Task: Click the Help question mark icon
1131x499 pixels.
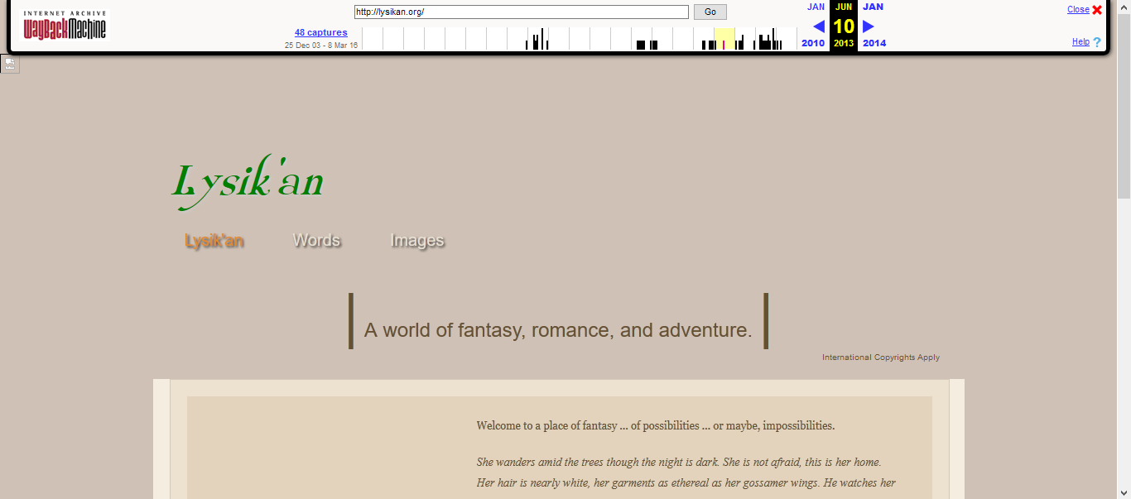Action: [x=1097, y=42]
